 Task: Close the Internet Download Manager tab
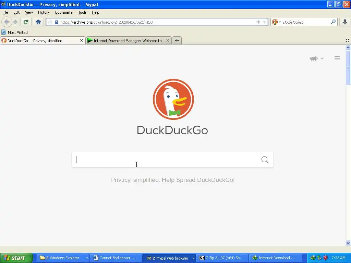tap(167, 40)
